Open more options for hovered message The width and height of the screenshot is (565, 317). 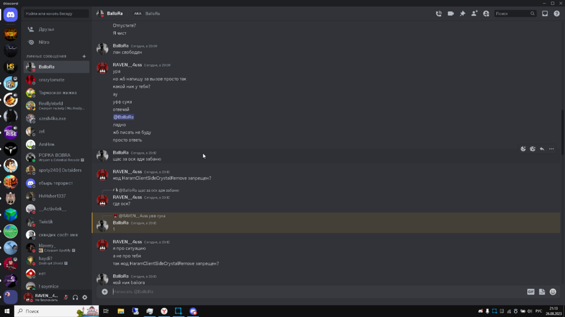click(x=551, y=149)
